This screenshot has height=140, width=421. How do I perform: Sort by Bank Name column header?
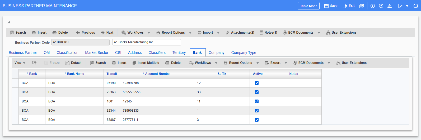pyautogui.click(x=74, y=74)
